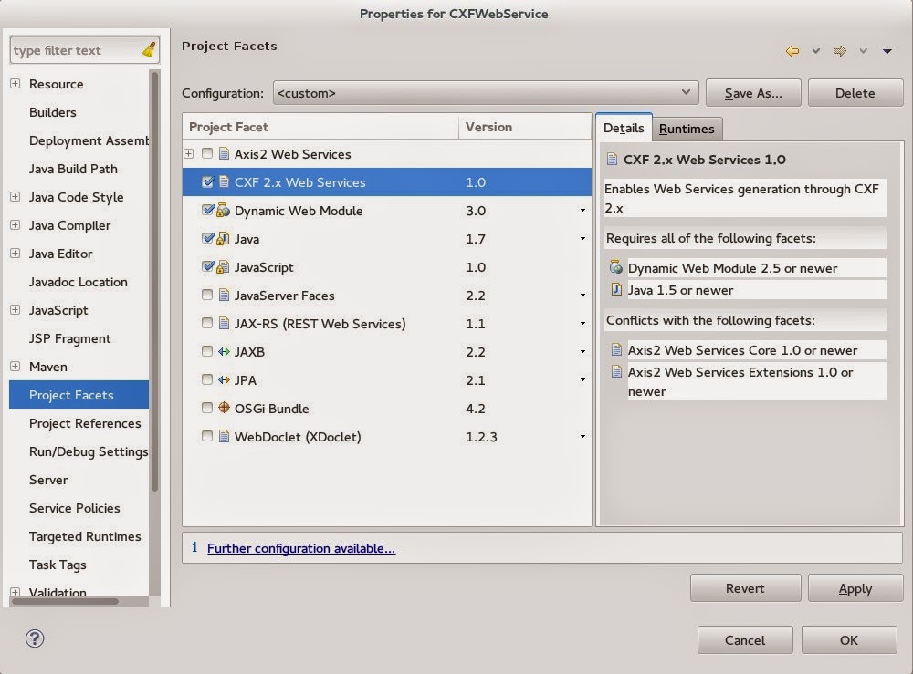Click the JAXB facet icon
Screen dimensions: 913x674
[224, 351]
